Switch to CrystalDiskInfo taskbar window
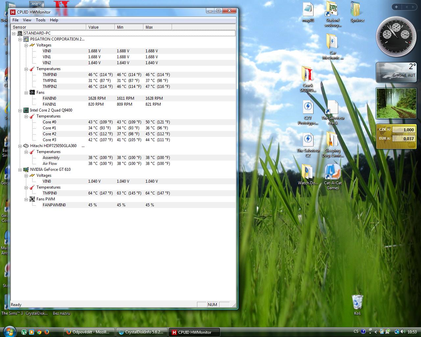 point(141,332)
